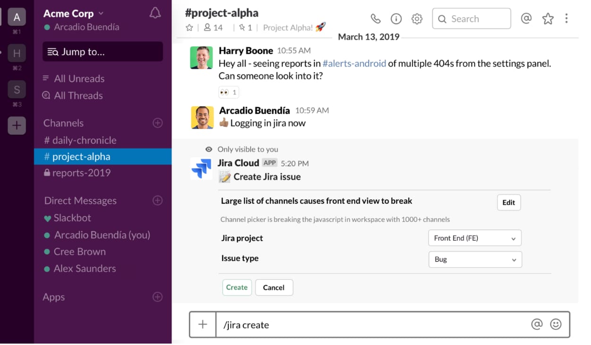Show starred items star icon
Image resolution: width=591 pixels, height=345 pixels.
[548, 19]
